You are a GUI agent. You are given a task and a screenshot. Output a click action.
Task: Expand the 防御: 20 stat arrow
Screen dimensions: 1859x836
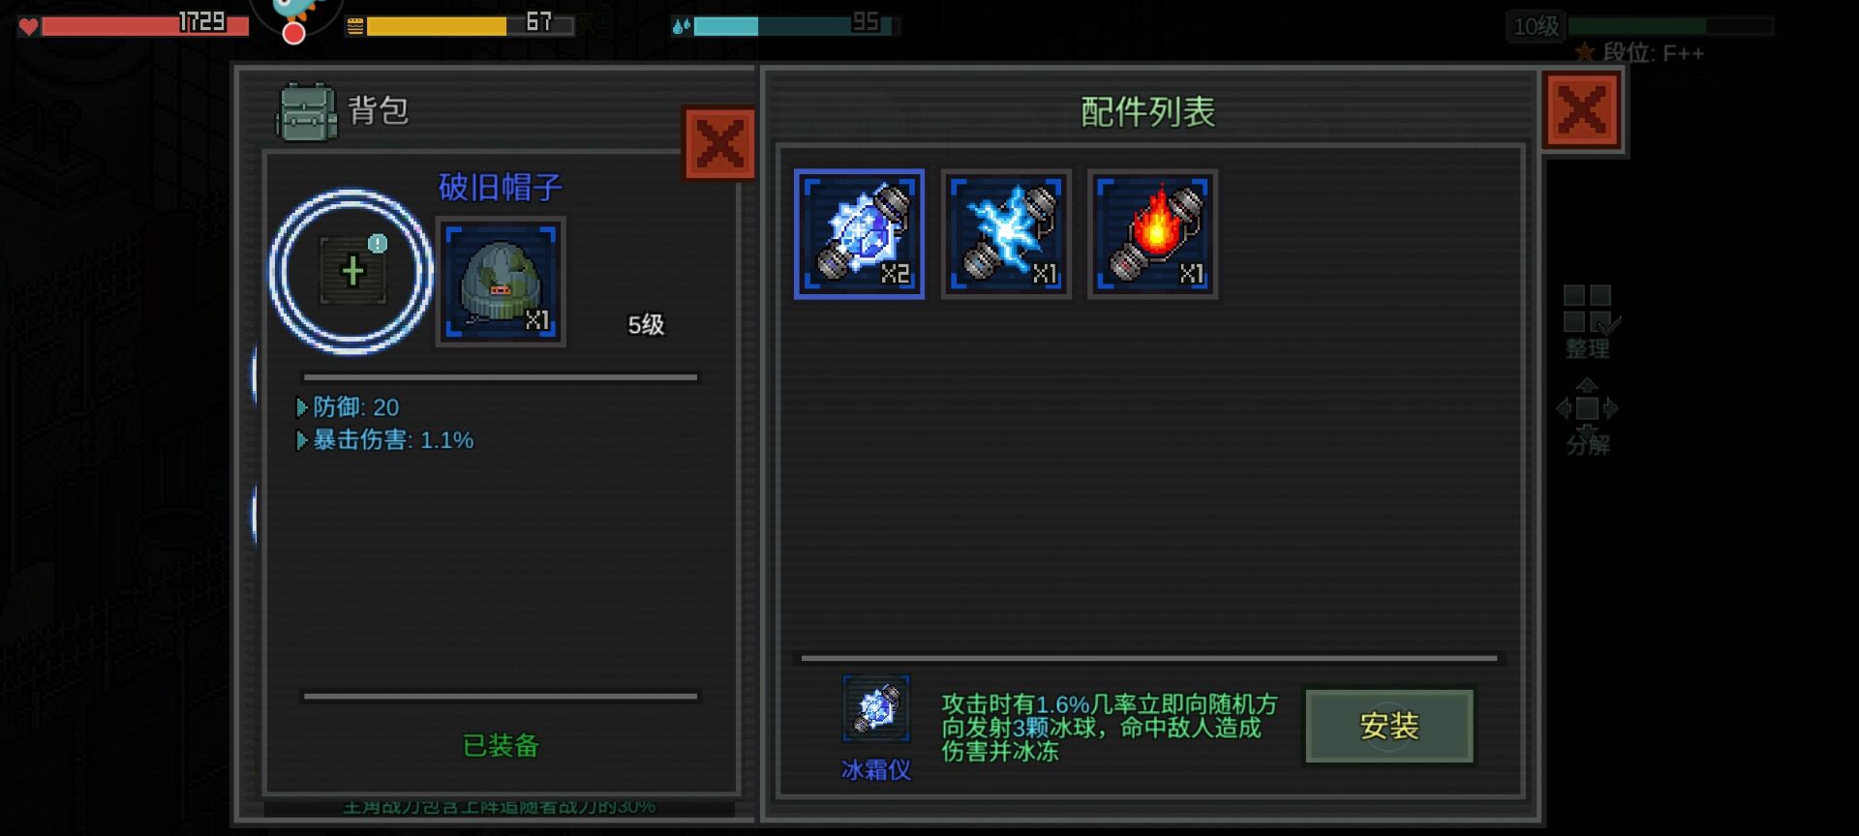point(301,407)
